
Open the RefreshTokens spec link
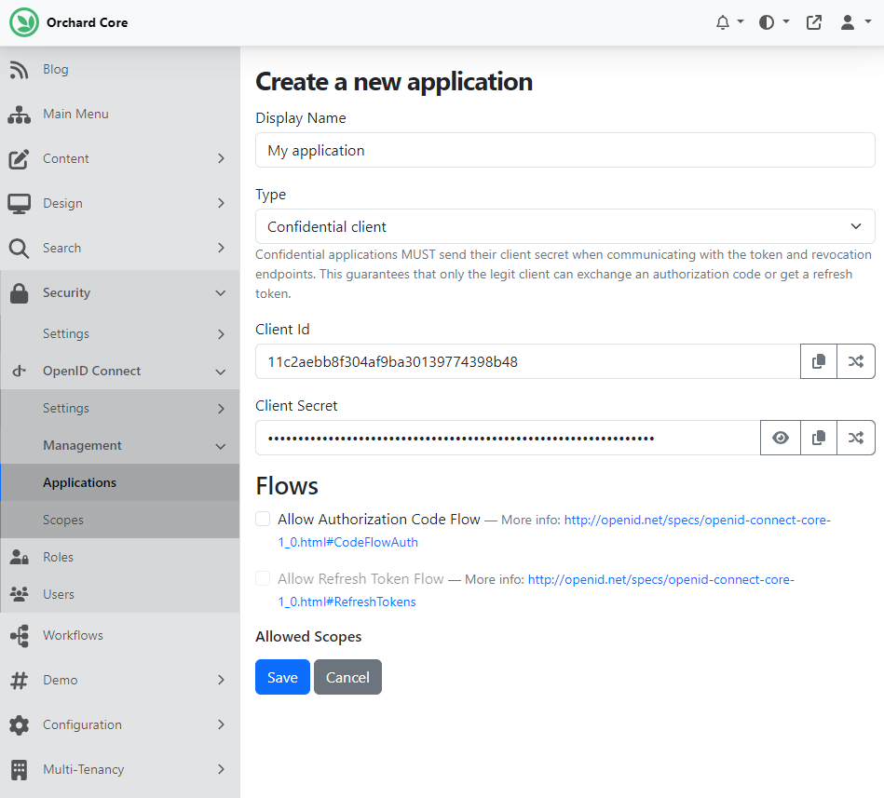pyautogui.click(x=537, y=590)
